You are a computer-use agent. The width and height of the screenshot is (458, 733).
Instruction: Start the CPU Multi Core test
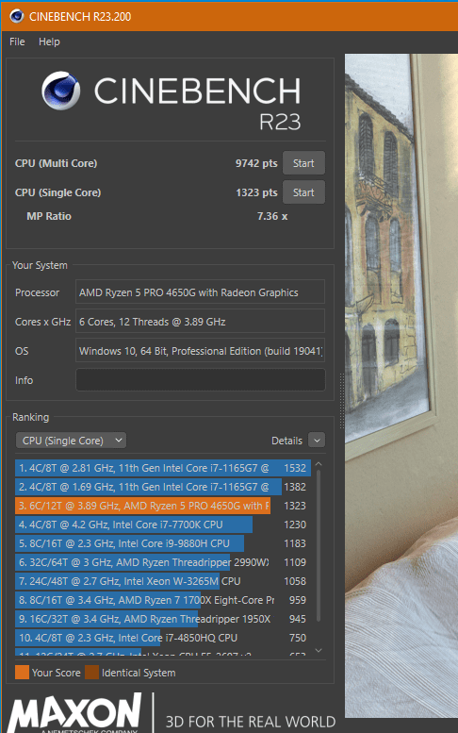(303, 163)
